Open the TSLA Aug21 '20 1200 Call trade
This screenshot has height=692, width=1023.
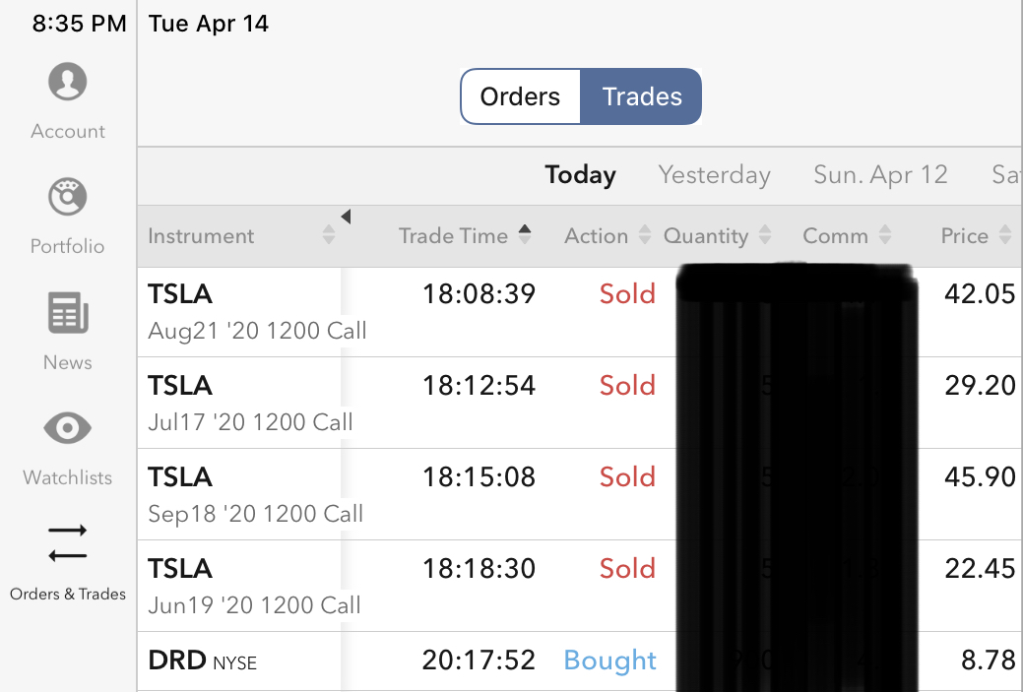coord(256,311)
